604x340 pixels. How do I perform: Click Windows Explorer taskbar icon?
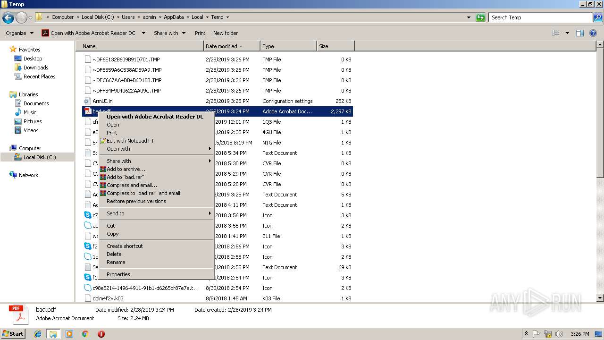tap(53, 334)
